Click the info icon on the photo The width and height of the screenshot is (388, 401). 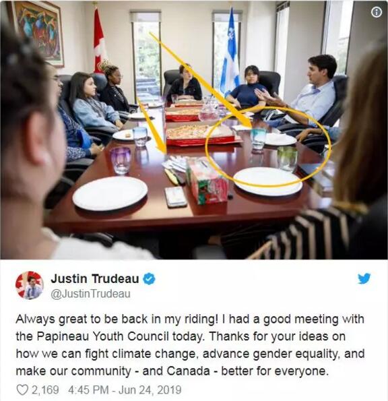pyautogui.click(x=377, y=12)
